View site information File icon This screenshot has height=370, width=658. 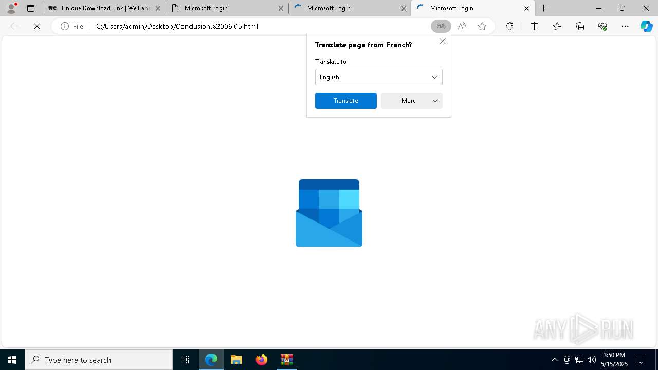(72, 26)
